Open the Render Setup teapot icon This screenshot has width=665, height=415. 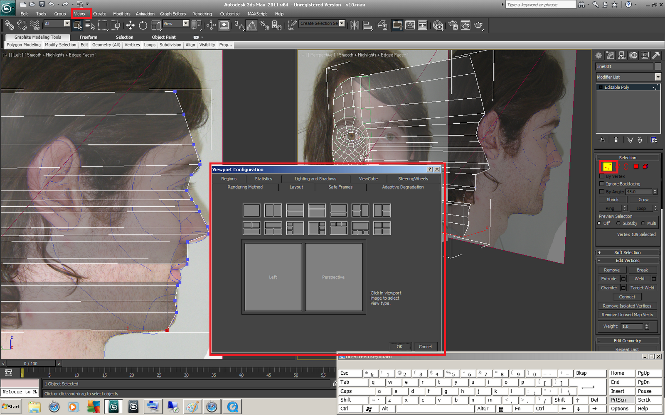pos(453,25)
